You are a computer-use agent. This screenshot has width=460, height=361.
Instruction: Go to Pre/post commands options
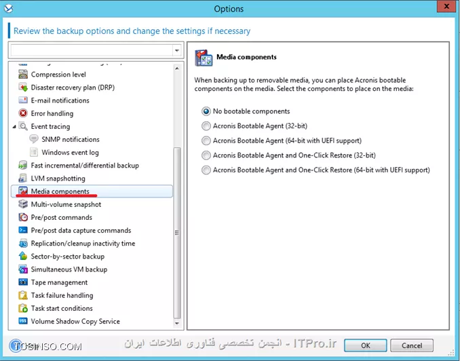(x=62, y=217)
